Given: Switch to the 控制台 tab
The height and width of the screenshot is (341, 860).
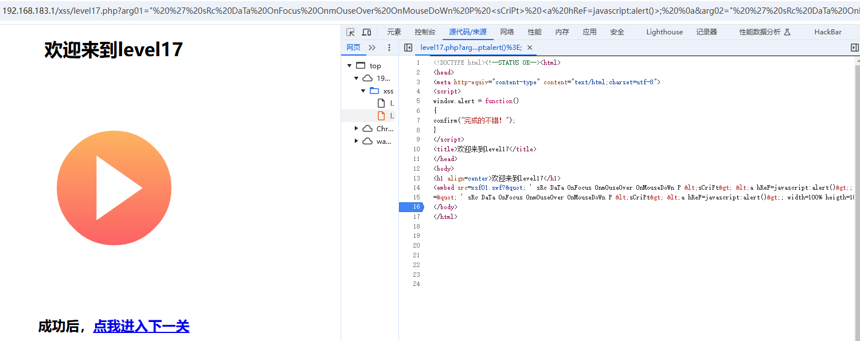Looking at the screenshot, I should tap(425, 32).
